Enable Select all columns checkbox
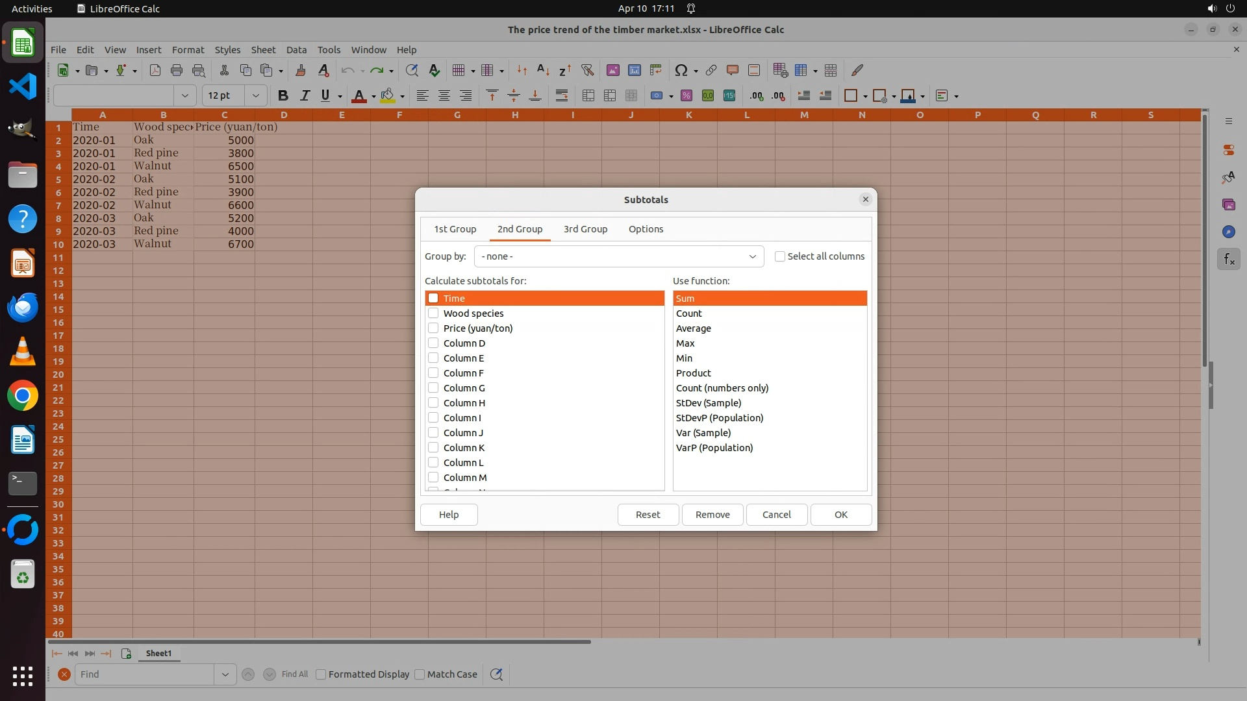1247x701 pixels. pos(780,256)
